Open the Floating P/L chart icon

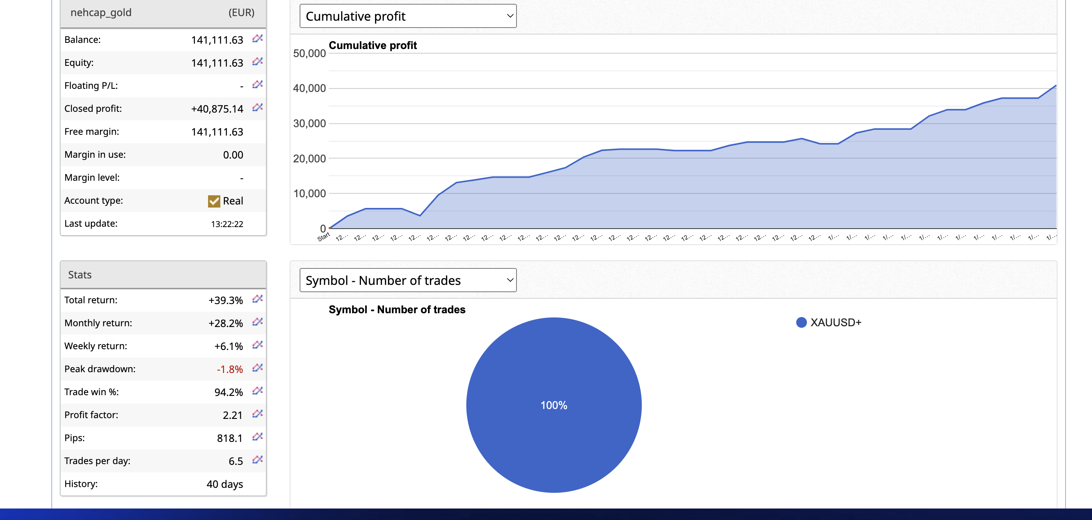coord(257,85)
